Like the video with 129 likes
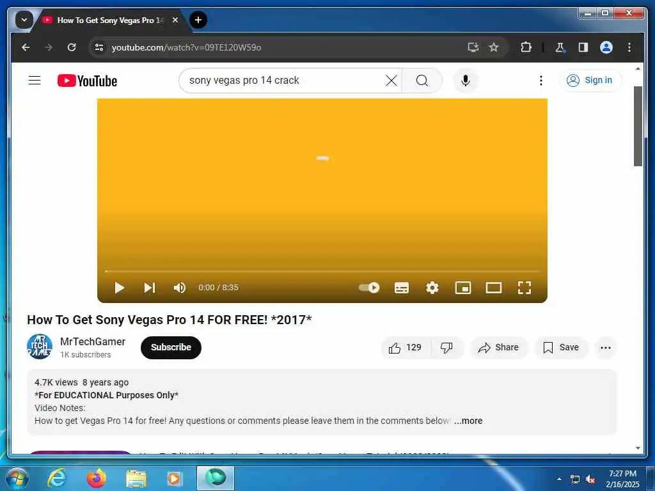 pyautogui.click(x=405, y=347)
